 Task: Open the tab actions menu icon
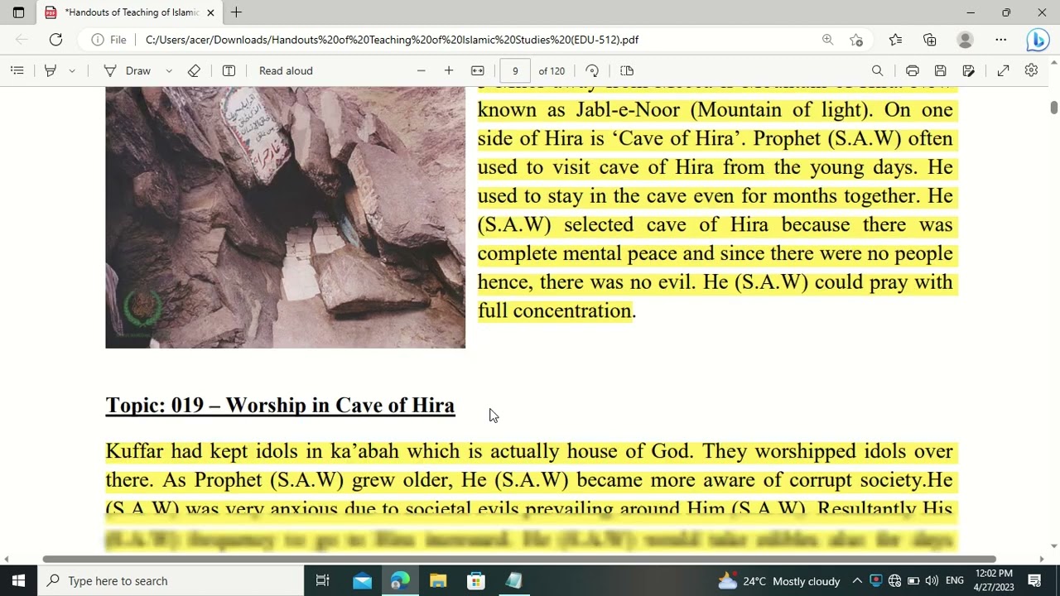click(18, 12)
